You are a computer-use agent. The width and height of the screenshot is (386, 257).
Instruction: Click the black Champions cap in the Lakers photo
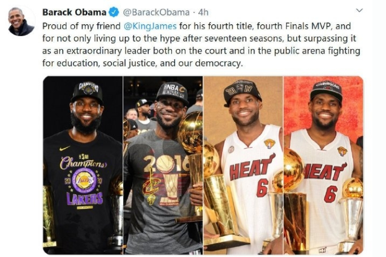87,90
